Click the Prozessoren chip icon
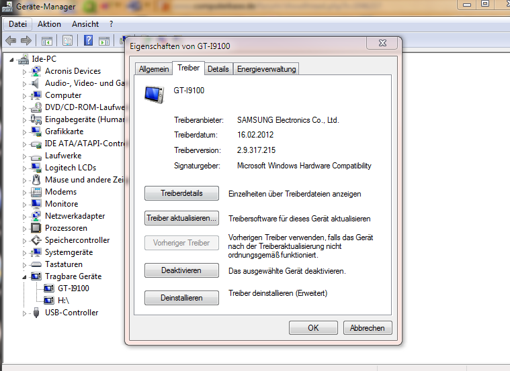510x371 pixels. [x=36, y=228]
